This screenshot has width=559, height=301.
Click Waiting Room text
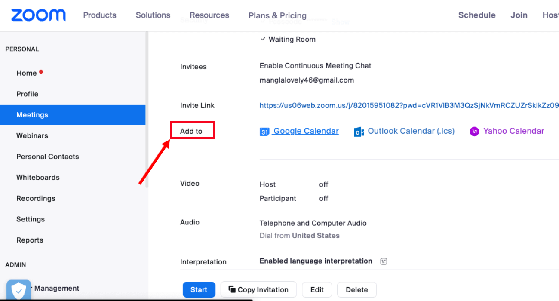[292, 40]
